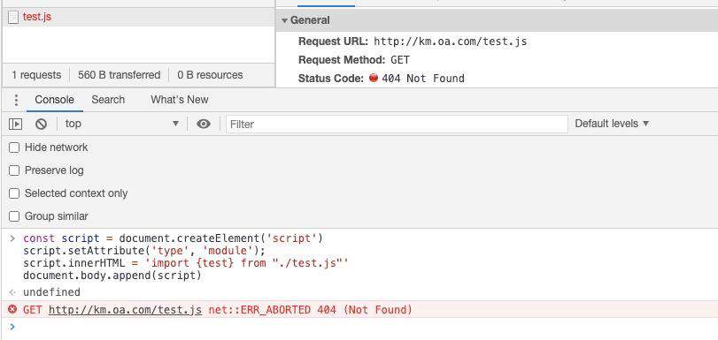Switch to the Search tab
The height and width of the screenshot is (340, 718).
click(108, 100)
